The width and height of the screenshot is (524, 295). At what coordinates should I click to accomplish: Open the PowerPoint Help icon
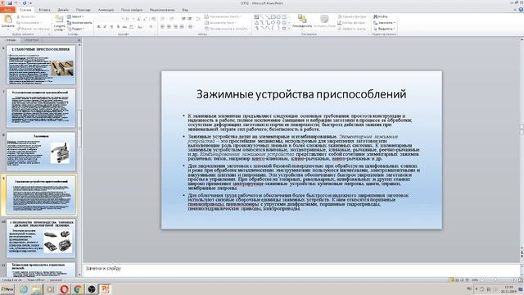coord(521,10)
